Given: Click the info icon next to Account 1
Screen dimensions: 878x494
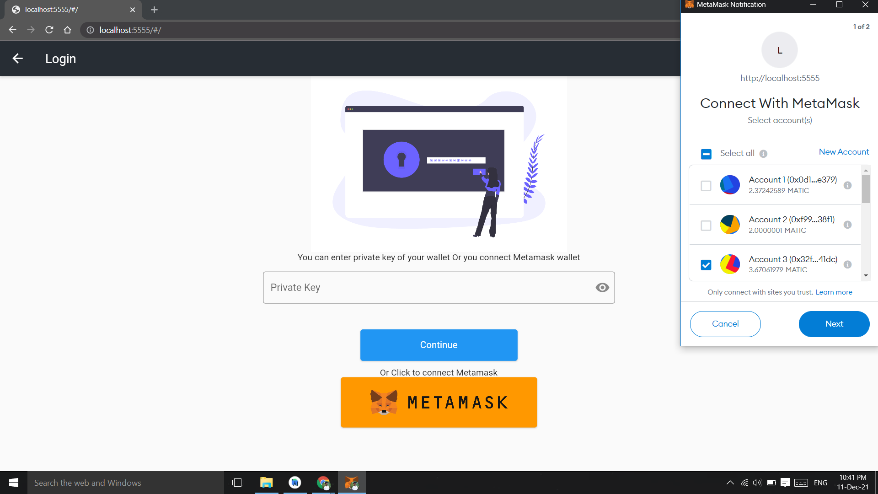Looking at the screenshot, I should [x=847, y=185].
